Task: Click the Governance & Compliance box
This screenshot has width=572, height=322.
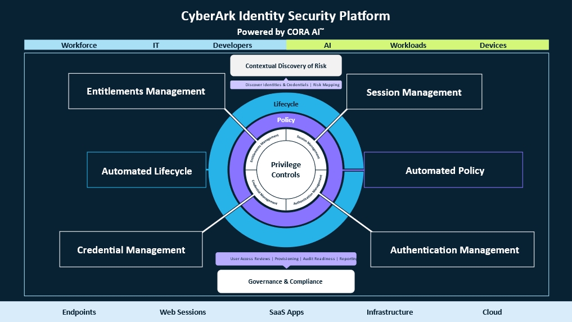Action: 286,281
